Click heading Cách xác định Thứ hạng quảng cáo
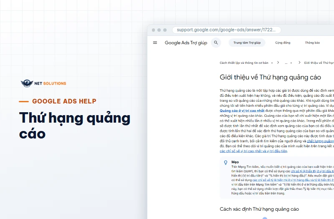Image resolution: width=334 pixels, height=219 pixels. coord(259,209)
